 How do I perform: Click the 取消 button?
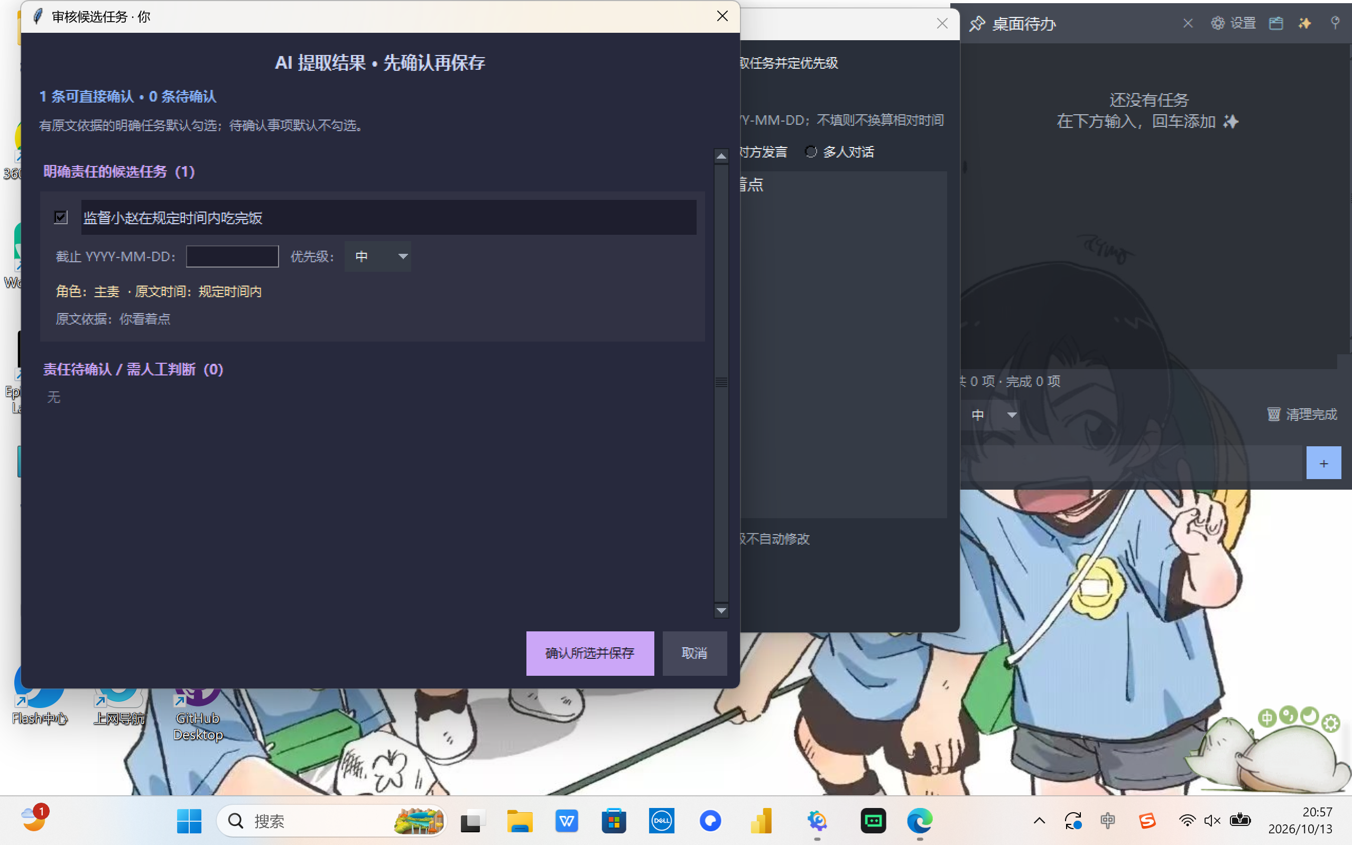[694, 653]
